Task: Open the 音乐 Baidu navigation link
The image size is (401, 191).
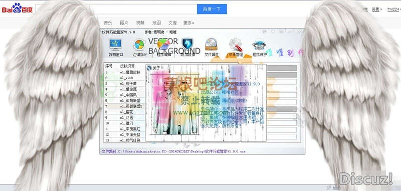Action: tap(108, 23)
